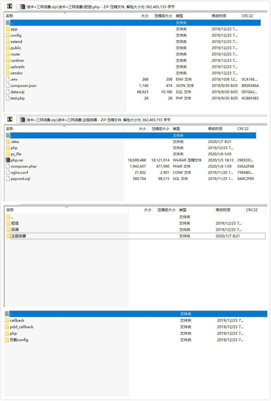271x401 pixels.
Task: Select parent '..' row above .idea folder
Action: [131, 135]
